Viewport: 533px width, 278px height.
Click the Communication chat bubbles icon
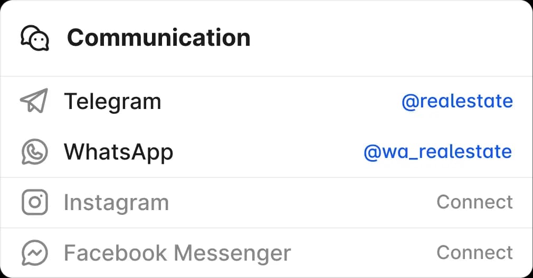pos(35,38)
